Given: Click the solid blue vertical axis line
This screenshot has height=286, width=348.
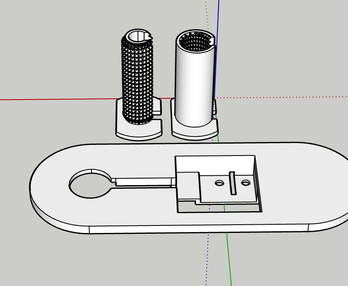Looking at the screenshot, I should tap(217, 49).
